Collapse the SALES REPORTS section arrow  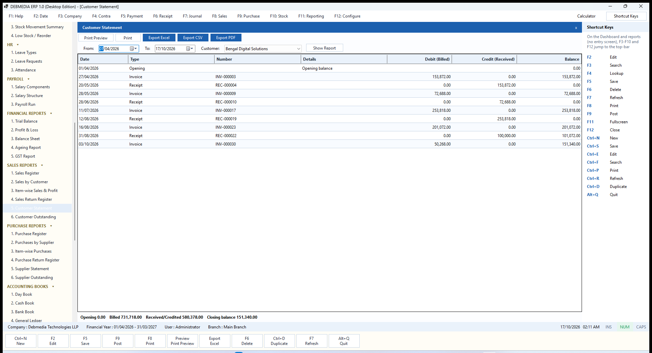[x=42, y=165]
